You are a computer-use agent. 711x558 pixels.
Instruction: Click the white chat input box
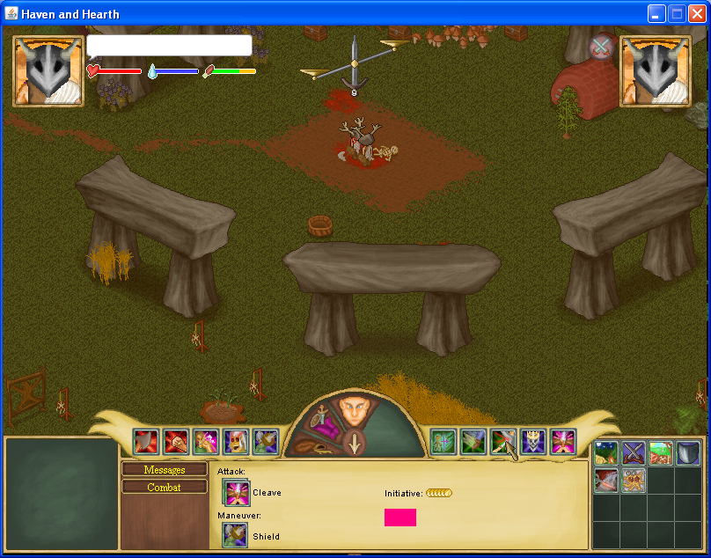pyautogui.click(x=169, y=46)
